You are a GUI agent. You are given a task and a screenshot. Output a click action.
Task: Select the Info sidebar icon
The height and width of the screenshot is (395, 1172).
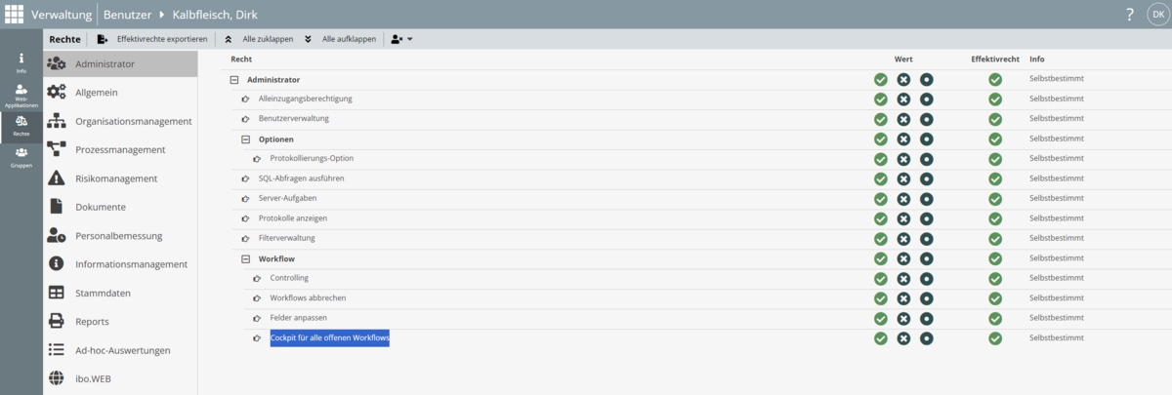coord(21,63)
